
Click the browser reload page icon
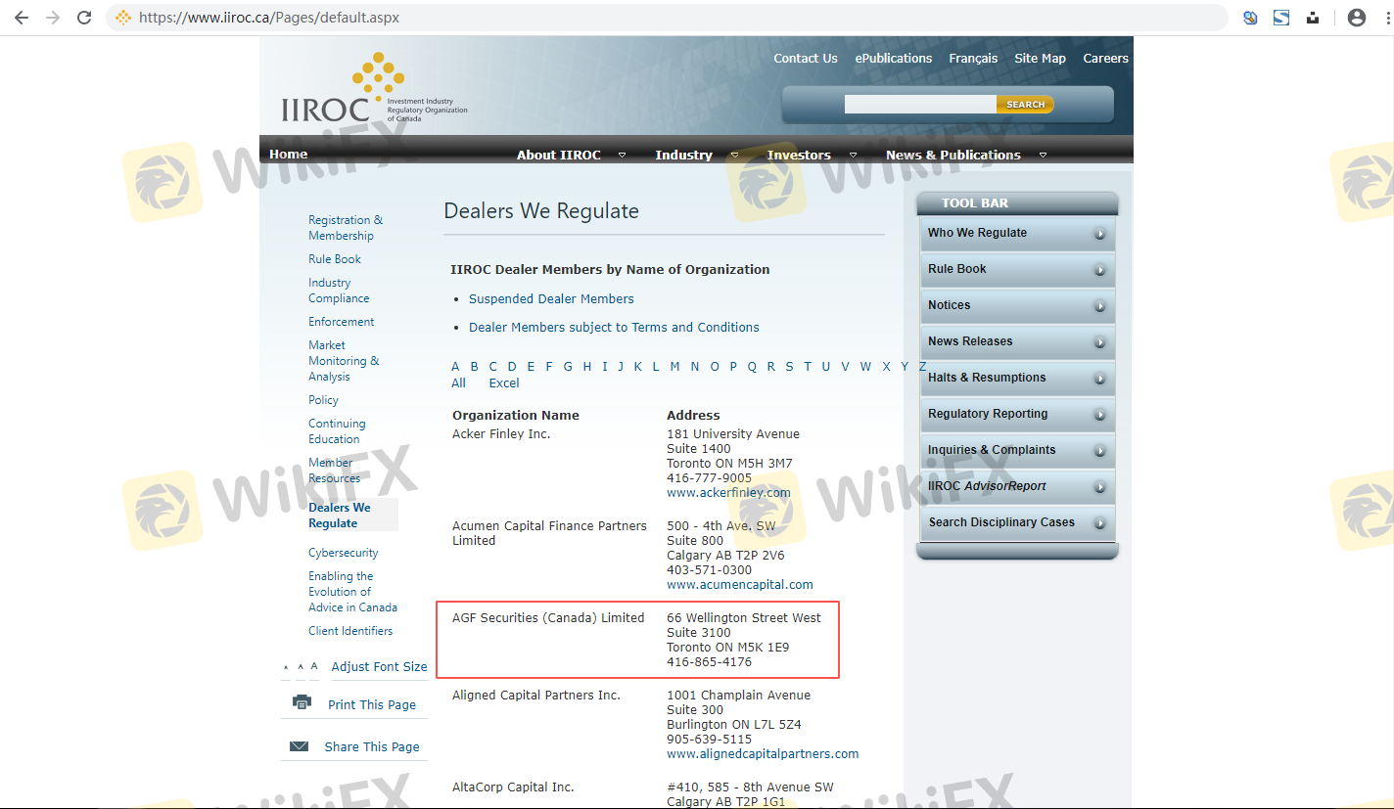tap(84, 18)
